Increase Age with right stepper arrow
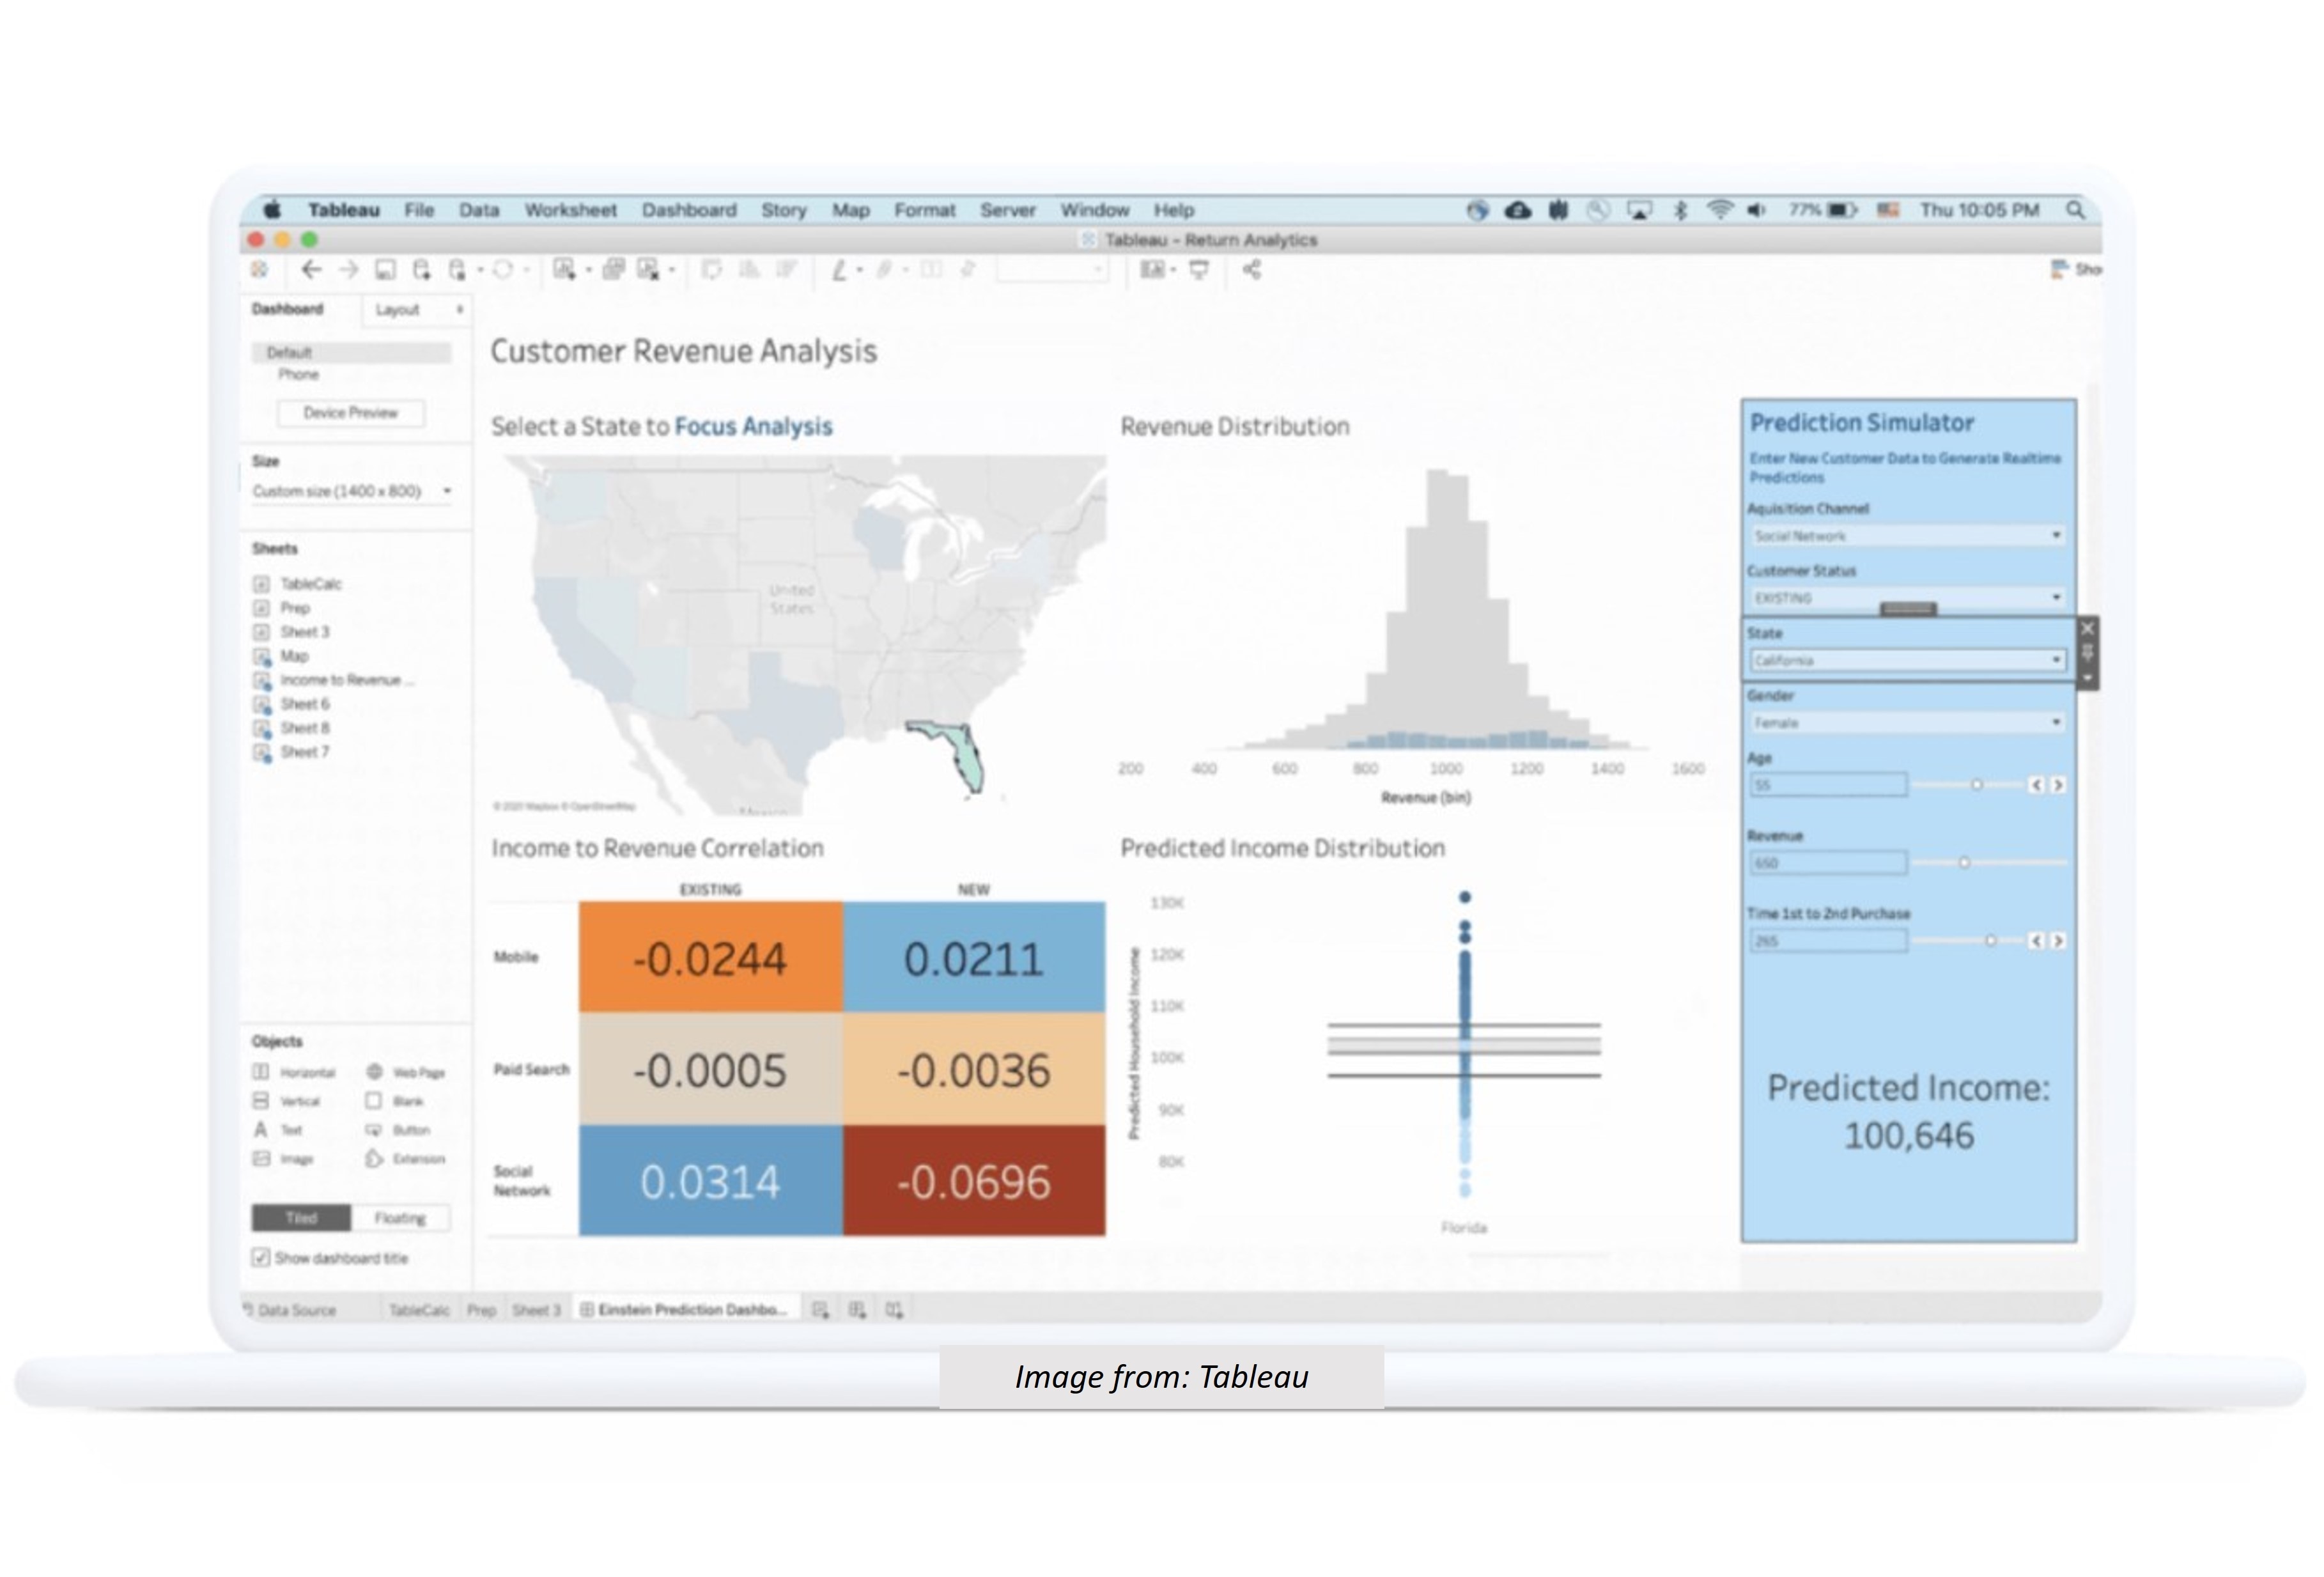2324x1577 pixels. point(2058,785)
